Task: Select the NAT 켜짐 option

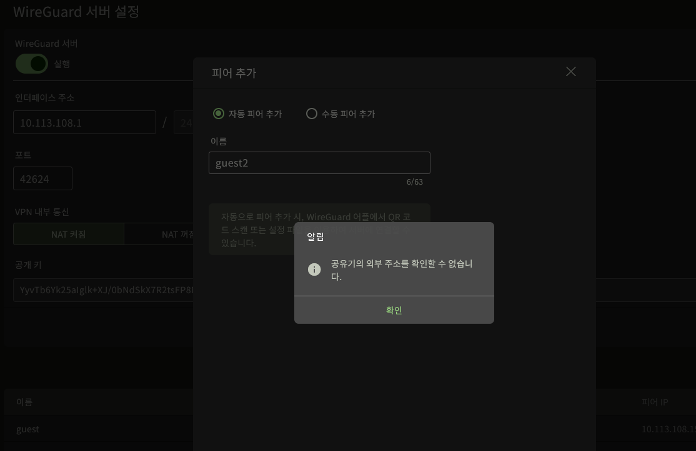Action: pos(68,234)
